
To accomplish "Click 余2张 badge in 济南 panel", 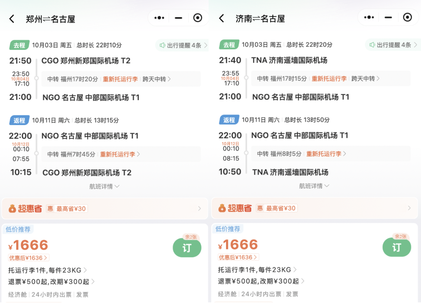I will (401, 236).
